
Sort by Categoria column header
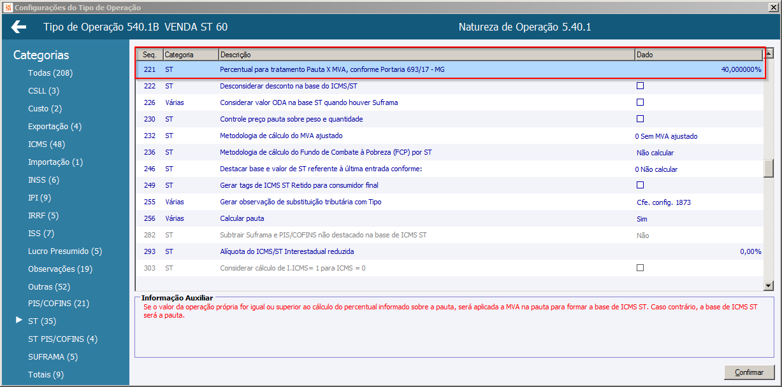(191, 55)
